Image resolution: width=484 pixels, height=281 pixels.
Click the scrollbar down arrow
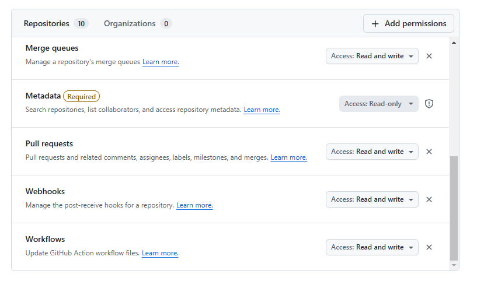[454, 265]
